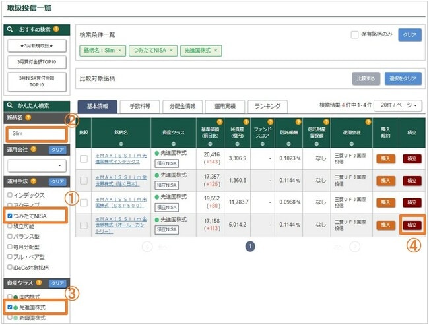Remove the つみたてNISA filter tag
Screen dimensions: 429x325
(172, 51)
